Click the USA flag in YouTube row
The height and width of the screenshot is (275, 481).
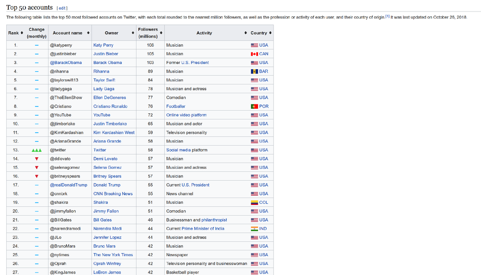pos(254,115)
